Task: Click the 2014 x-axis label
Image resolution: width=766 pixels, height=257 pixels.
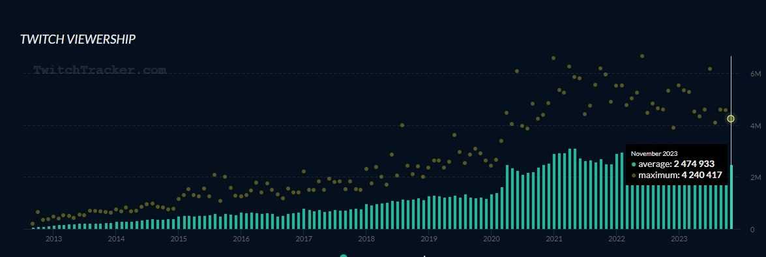Action: pyautogui.click(x=116, y=239)
